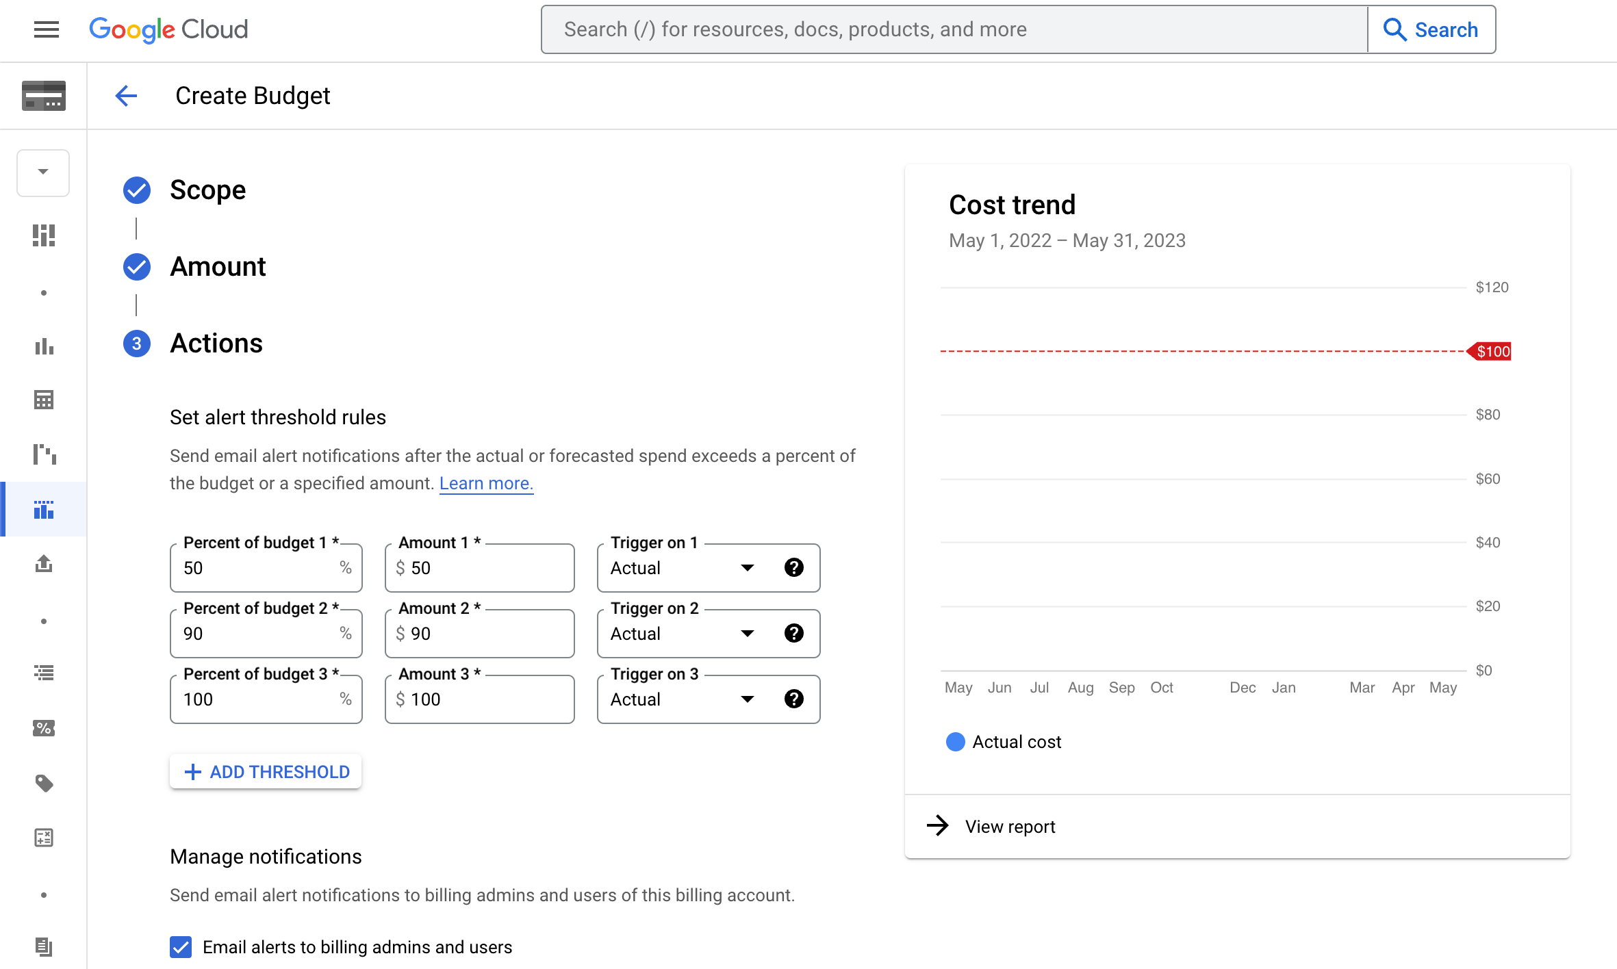The image size is (1617, 969).
Task: Expand Trigger on 1 Actual dropdown
Action: (x=748, y=565)
